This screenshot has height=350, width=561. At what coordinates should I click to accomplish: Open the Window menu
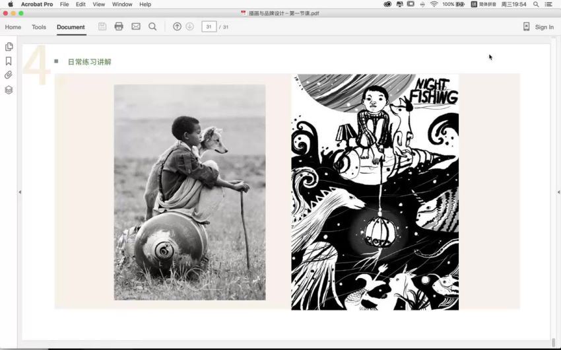click(x=122, y=5)
